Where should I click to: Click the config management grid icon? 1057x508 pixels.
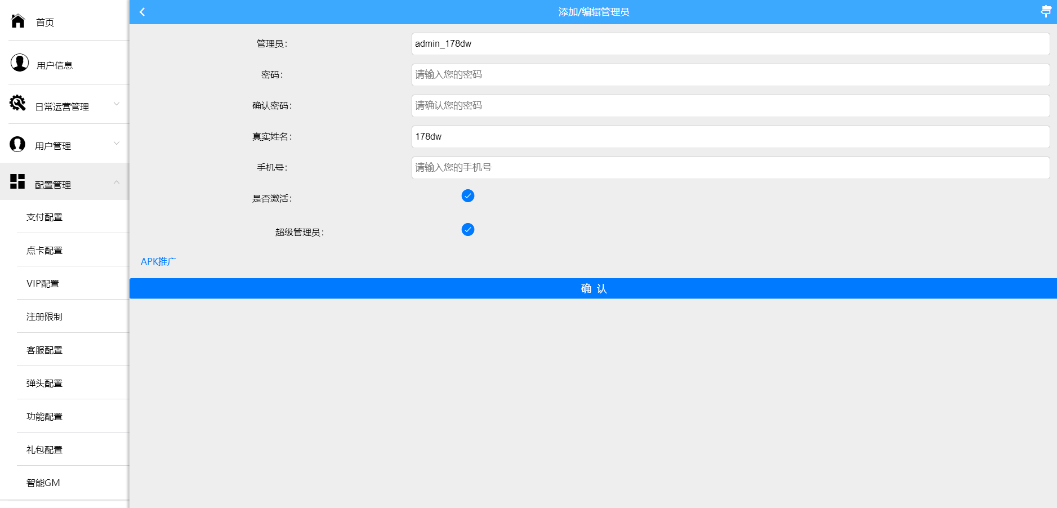17,181
